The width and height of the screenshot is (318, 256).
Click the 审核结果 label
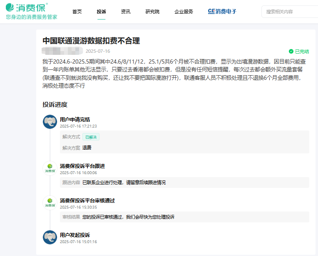pyautogui.click(x=71, y=217)
